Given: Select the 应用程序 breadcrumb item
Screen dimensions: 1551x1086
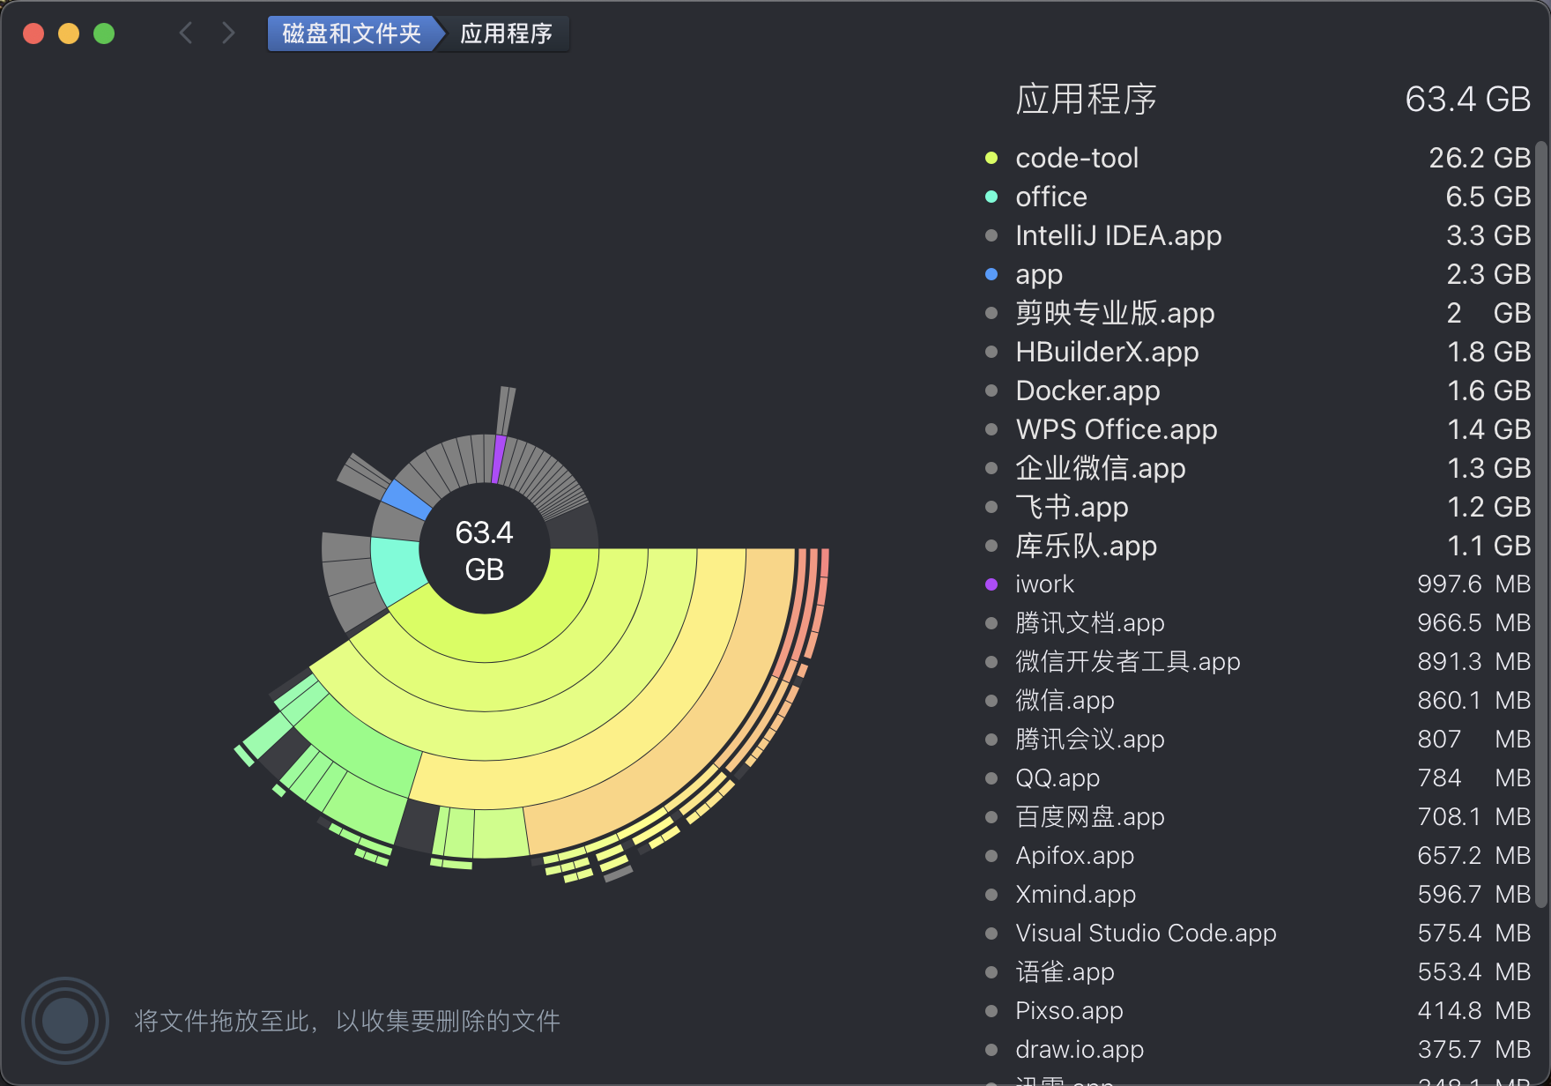Looking at the screenshot, I should pos(504,33).
